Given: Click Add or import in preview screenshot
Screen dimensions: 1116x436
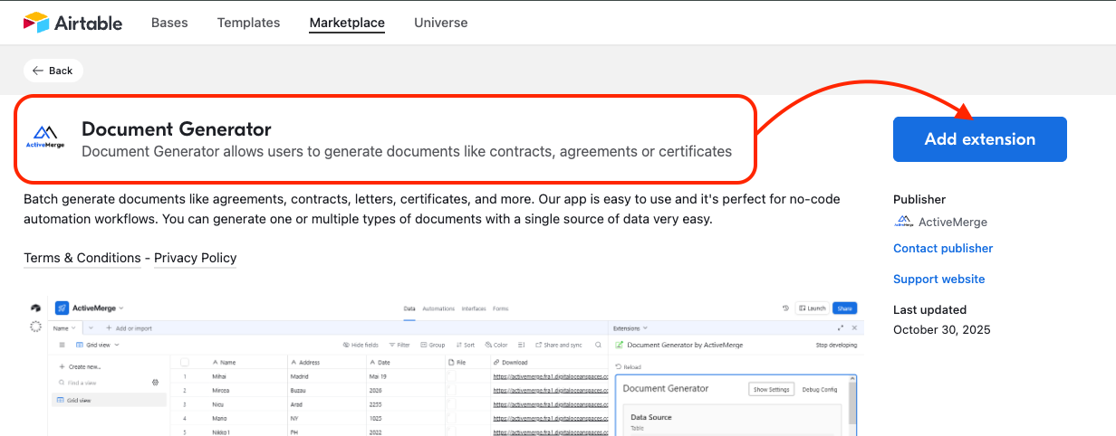Looking at the screenshot, I should pyautogui.click(x=129, y=327).
